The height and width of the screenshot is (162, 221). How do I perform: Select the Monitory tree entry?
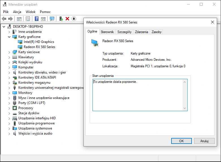click(25, 93)
